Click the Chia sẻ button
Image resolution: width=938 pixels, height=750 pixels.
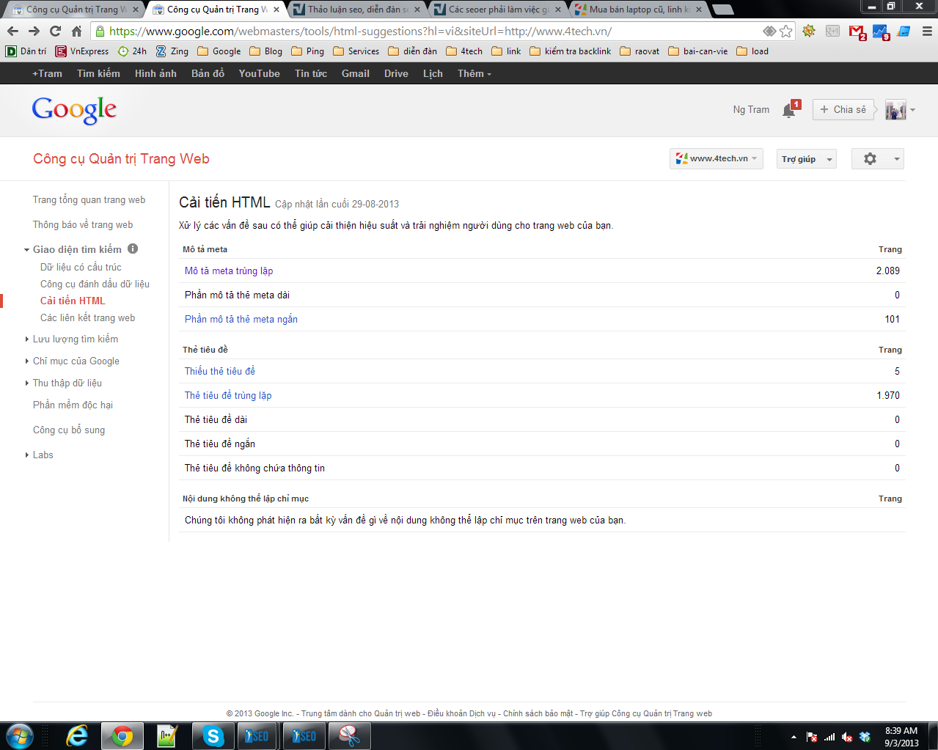click(843, 109)
